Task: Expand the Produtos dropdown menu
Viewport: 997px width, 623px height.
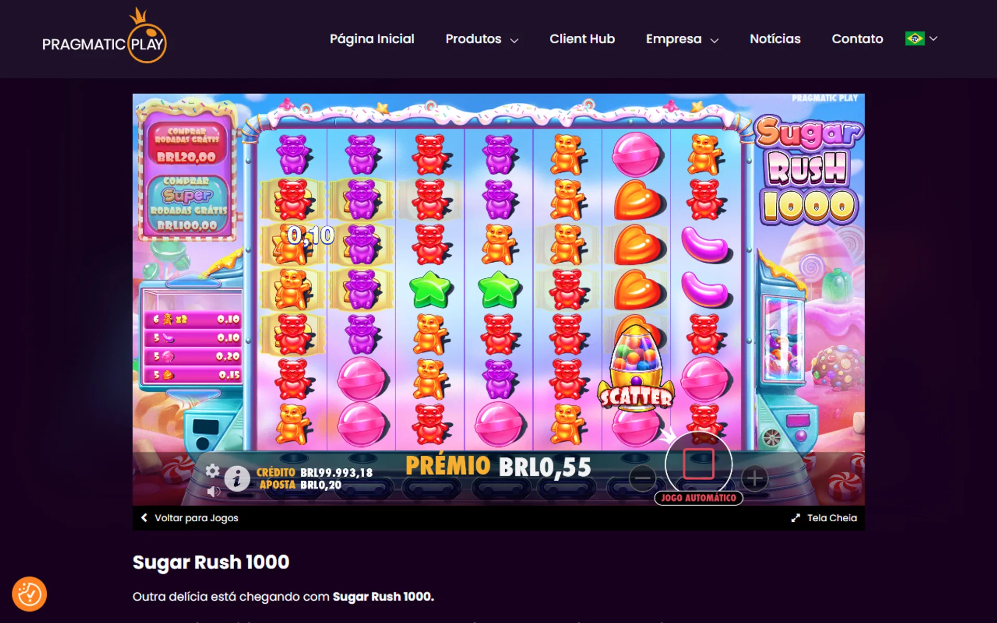Action: coord(481,39)
